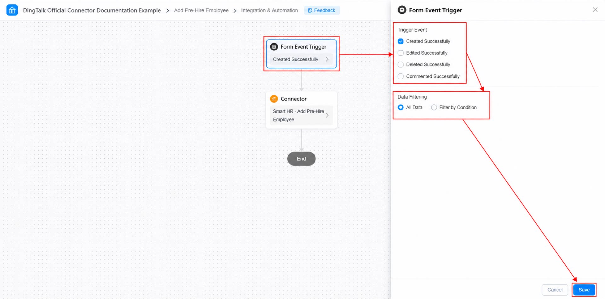Close the Form Event Trigger panel
Viewport: 605px width, 299px height.
(595, 10)
